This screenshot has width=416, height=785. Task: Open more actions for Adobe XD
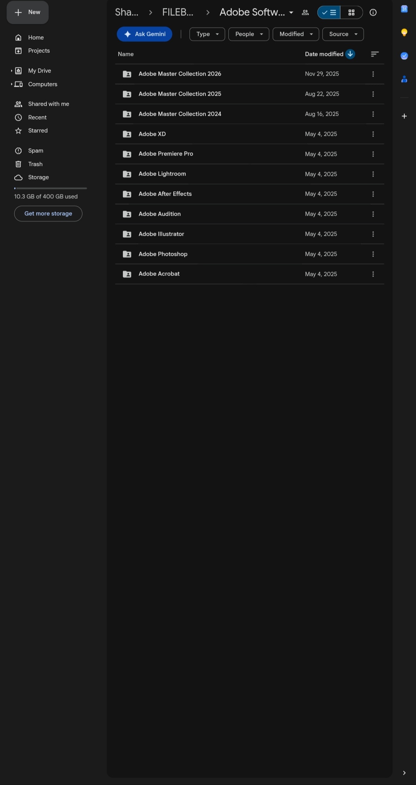[373, 134]
